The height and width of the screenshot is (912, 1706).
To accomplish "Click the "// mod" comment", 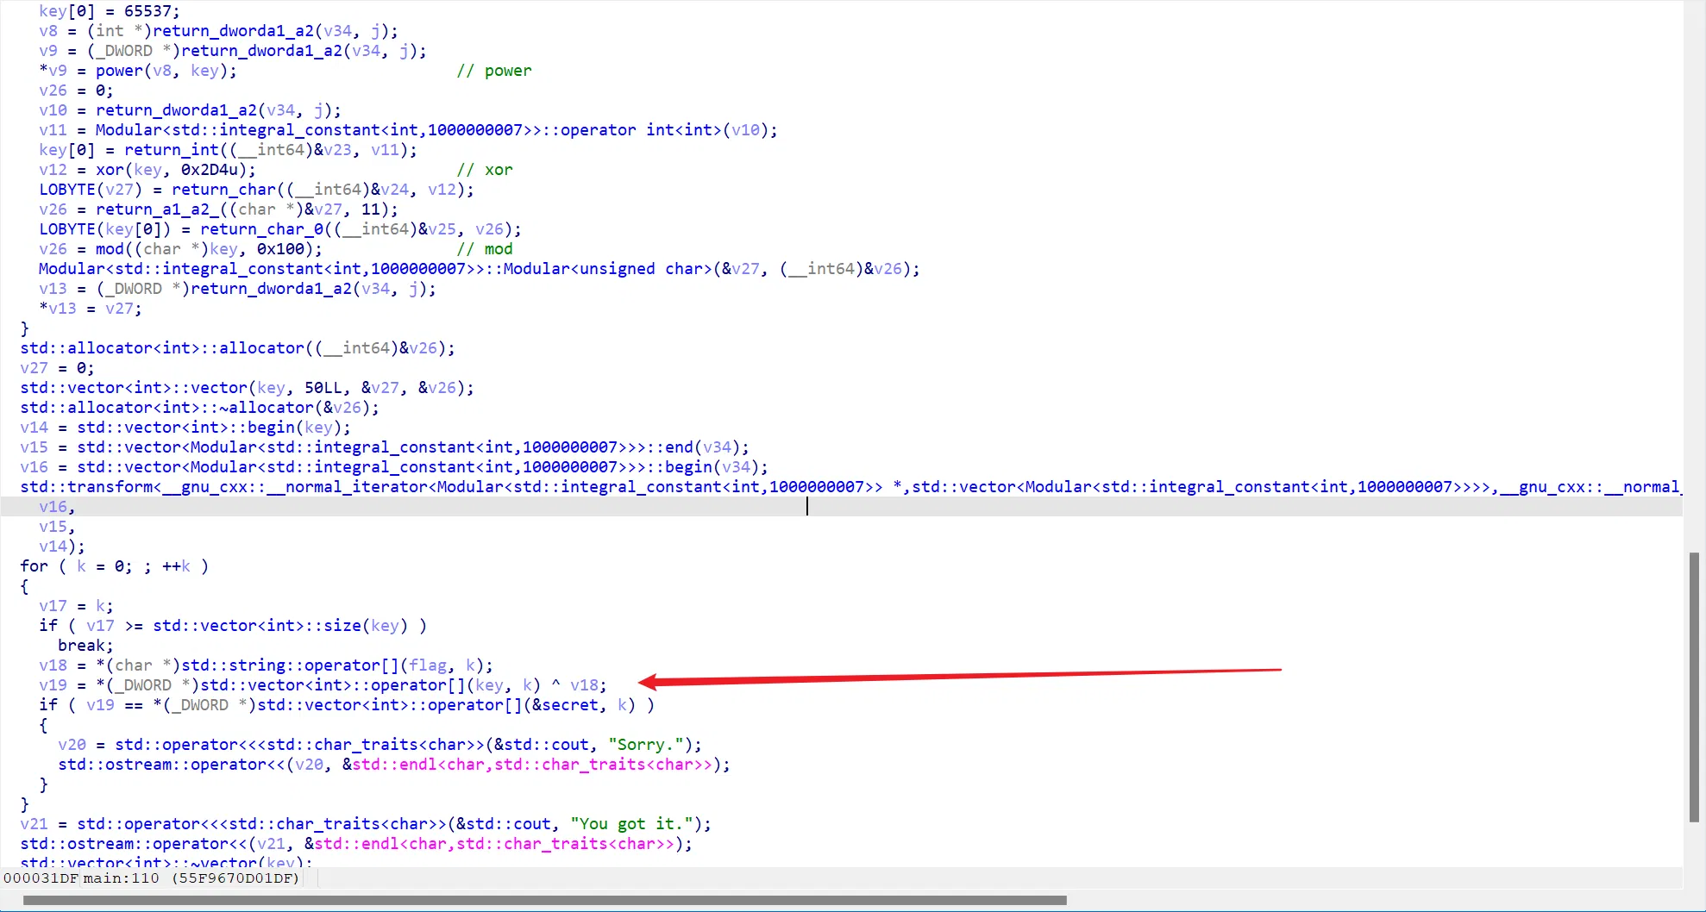I will click(485, 249).
